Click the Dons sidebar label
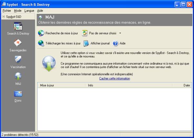Screen dimensions: 194x138 (x=18, y=100)
